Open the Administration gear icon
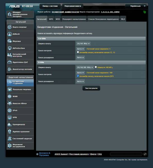The image size is (153, 168). (x=10, y=132)
